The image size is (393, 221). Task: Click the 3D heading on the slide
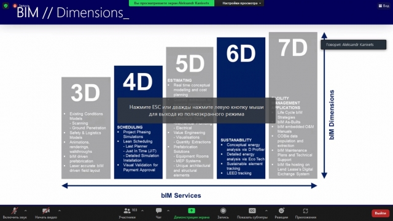pyautogui.click(x=85, y=93)
